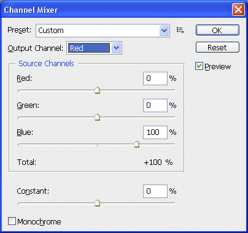Click the Output Channel Red field
This screenshot has width=248, height=233.
click(89, 48)
